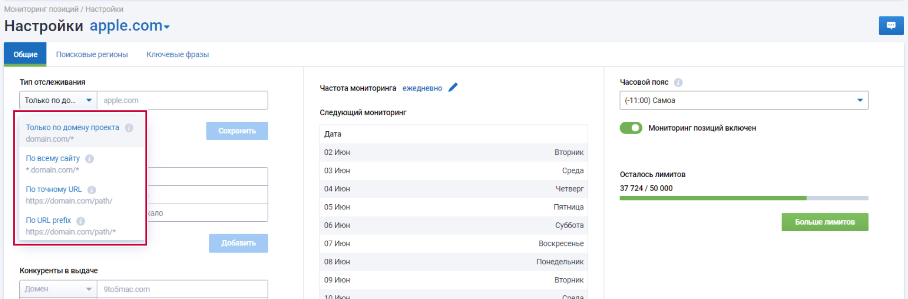
Task: Disable the Мониторинг позиций включен toggle
Action: pos(631,128)
